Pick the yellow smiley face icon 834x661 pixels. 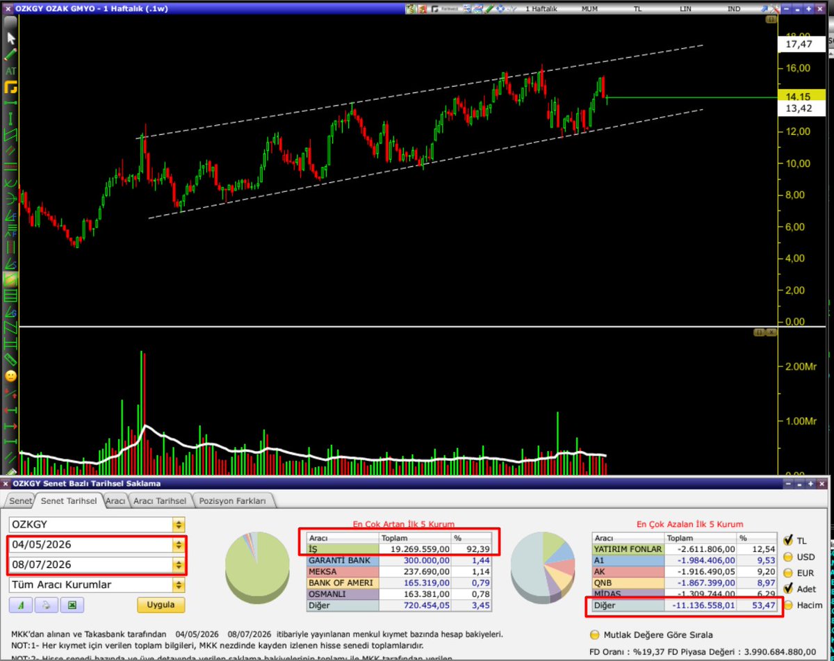tap(11, 376)
